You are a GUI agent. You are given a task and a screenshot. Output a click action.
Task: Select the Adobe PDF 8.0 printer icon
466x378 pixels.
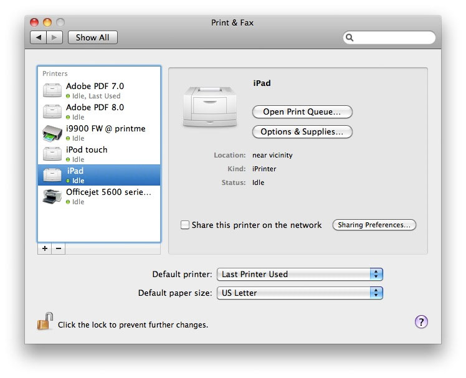(52, 111)
